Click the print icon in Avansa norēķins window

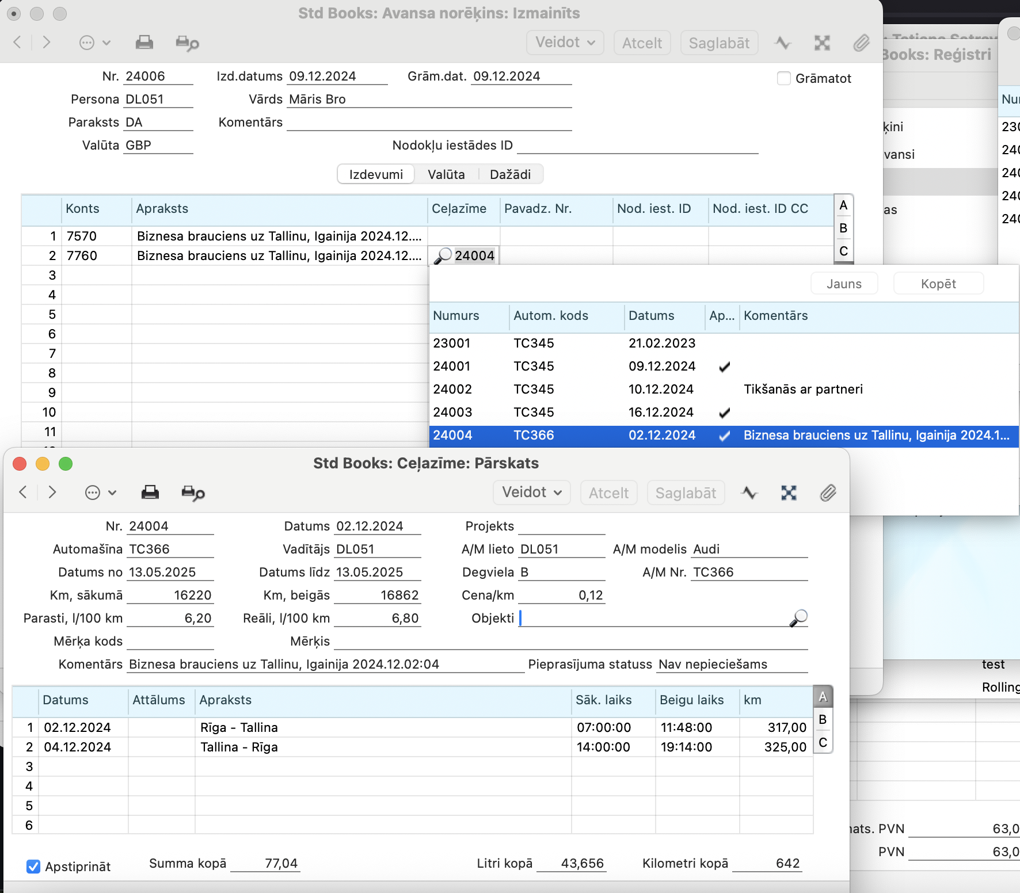[144, 43]
